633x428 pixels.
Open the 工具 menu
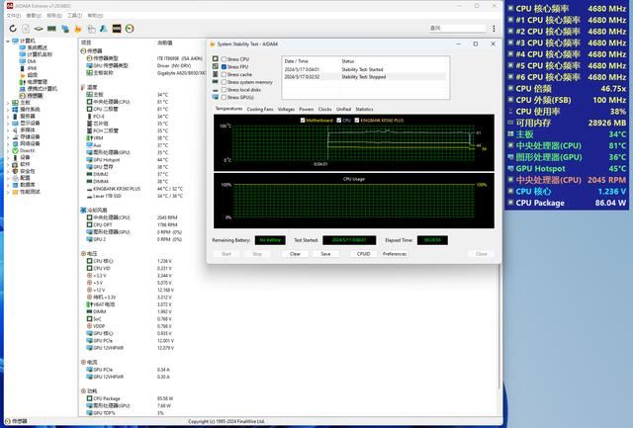[74, 16]
